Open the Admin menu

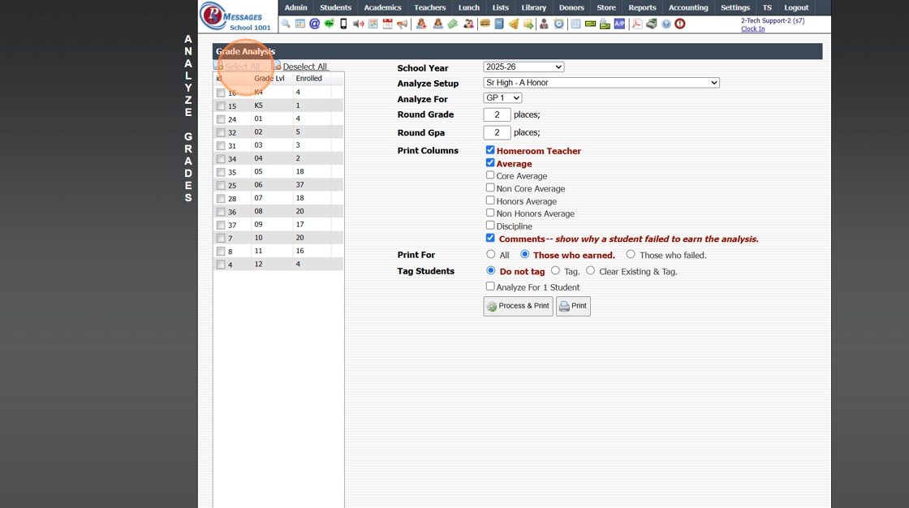pos(295,7)
